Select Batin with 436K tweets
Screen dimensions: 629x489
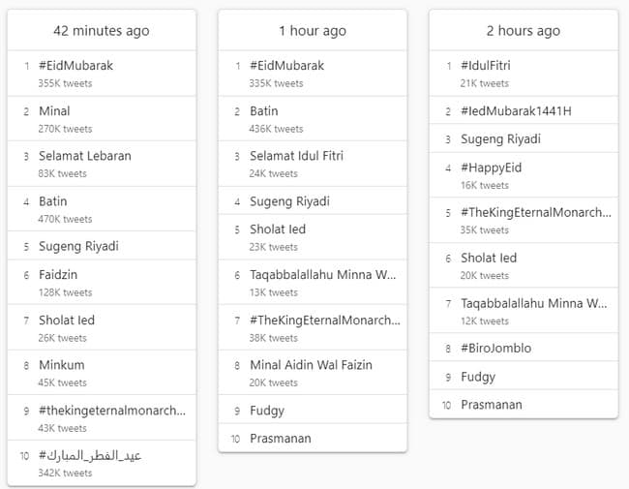tap(264, 111)
